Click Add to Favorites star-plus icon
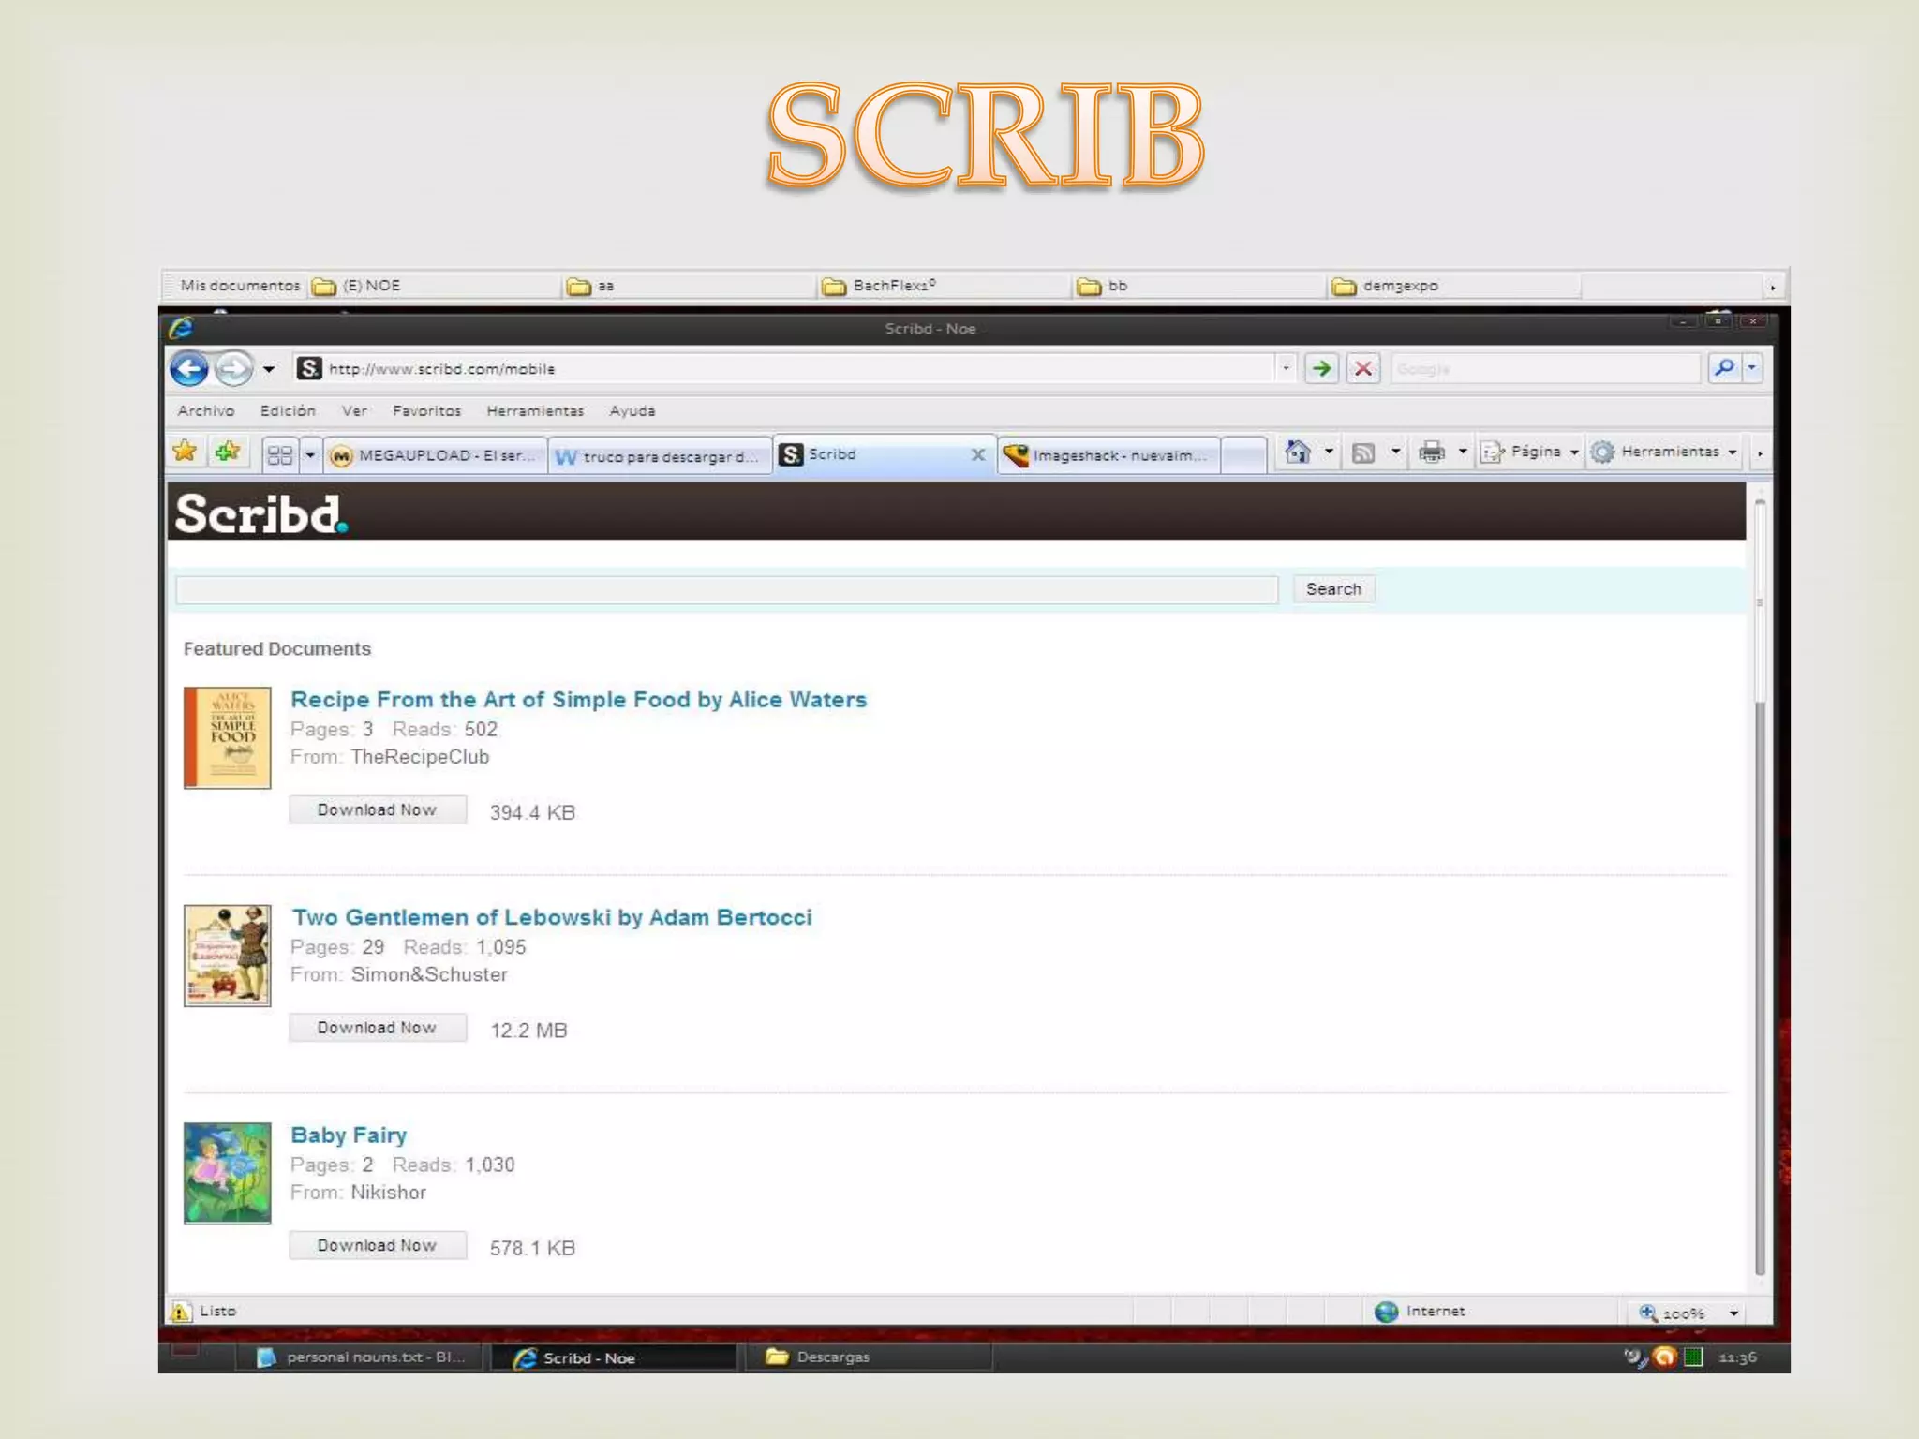 227,452
